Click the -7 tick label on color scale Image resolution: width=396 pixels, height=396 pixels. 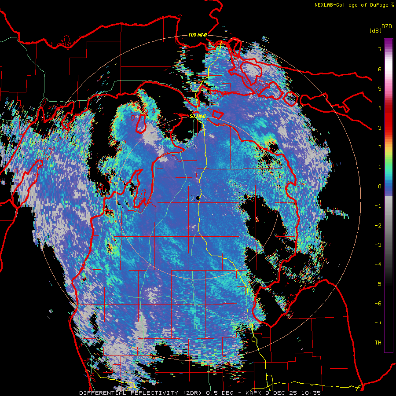(x=378, y=323)
